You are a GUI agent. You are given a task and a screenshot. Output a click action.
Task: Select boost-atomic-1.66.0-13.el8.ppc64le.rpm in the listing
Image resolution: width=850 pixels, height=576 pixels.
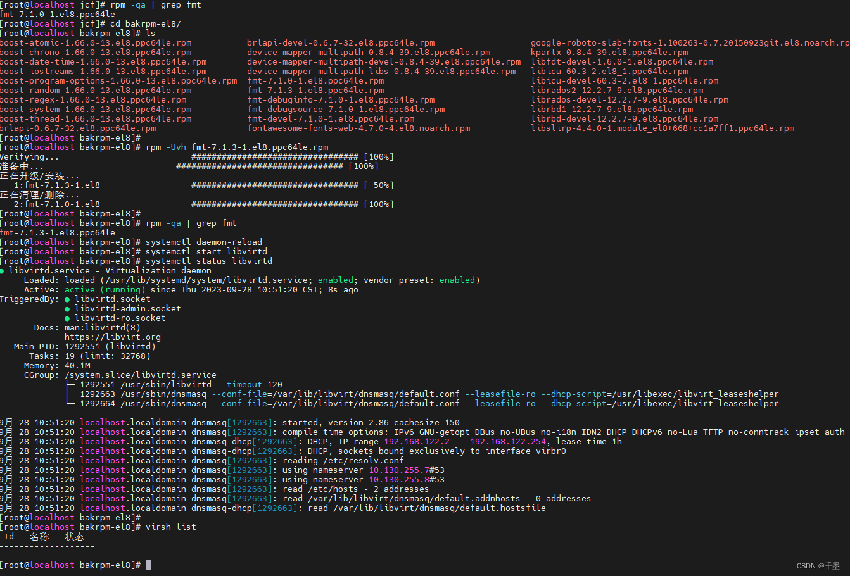(96, 43)
